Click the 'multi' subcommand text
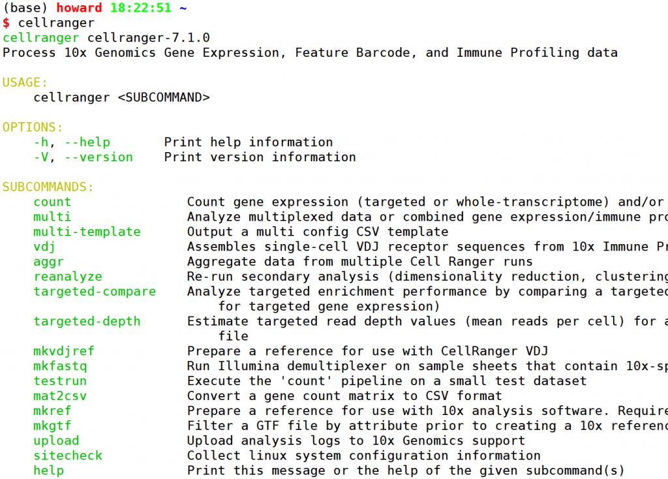668x479 pixels. tap(52, 217)
